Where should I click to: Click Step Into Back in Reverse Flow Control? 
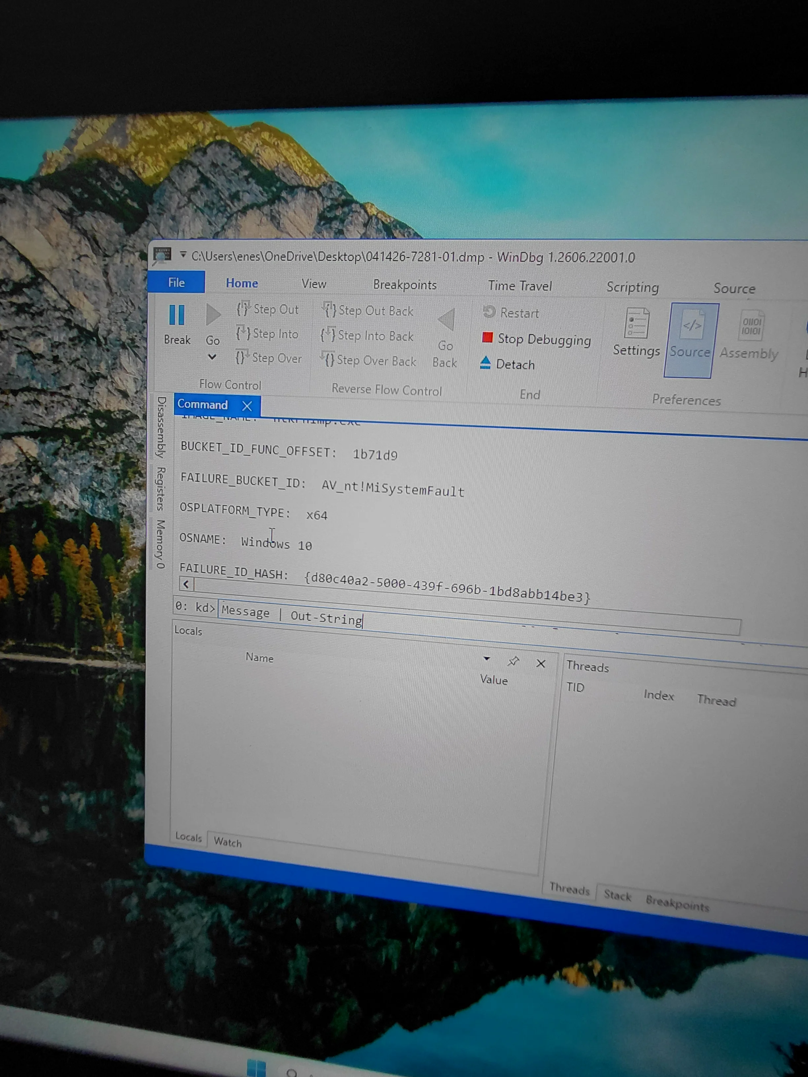(x=367, y=336)
